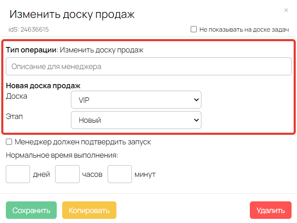
Task: Duplicate operation via Копировать button
Action: point(89,210)
